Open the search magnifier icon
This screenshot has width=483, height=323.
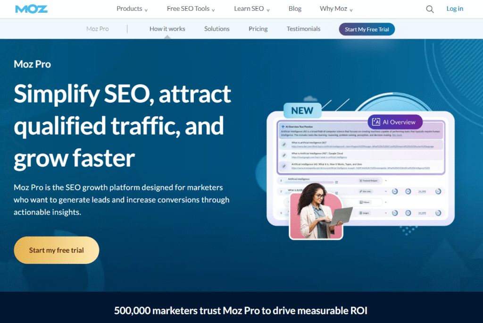[430, 9]
